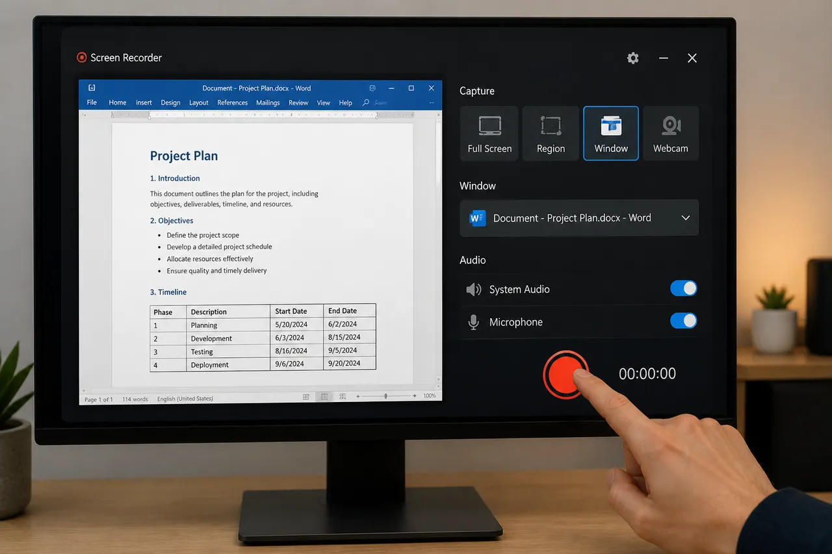Open the Insert tab in Word

pyautogui.click(x=144, y=103)
